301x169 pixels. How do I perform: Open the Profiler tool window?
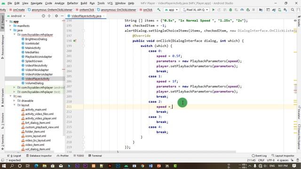pos(63,156)
